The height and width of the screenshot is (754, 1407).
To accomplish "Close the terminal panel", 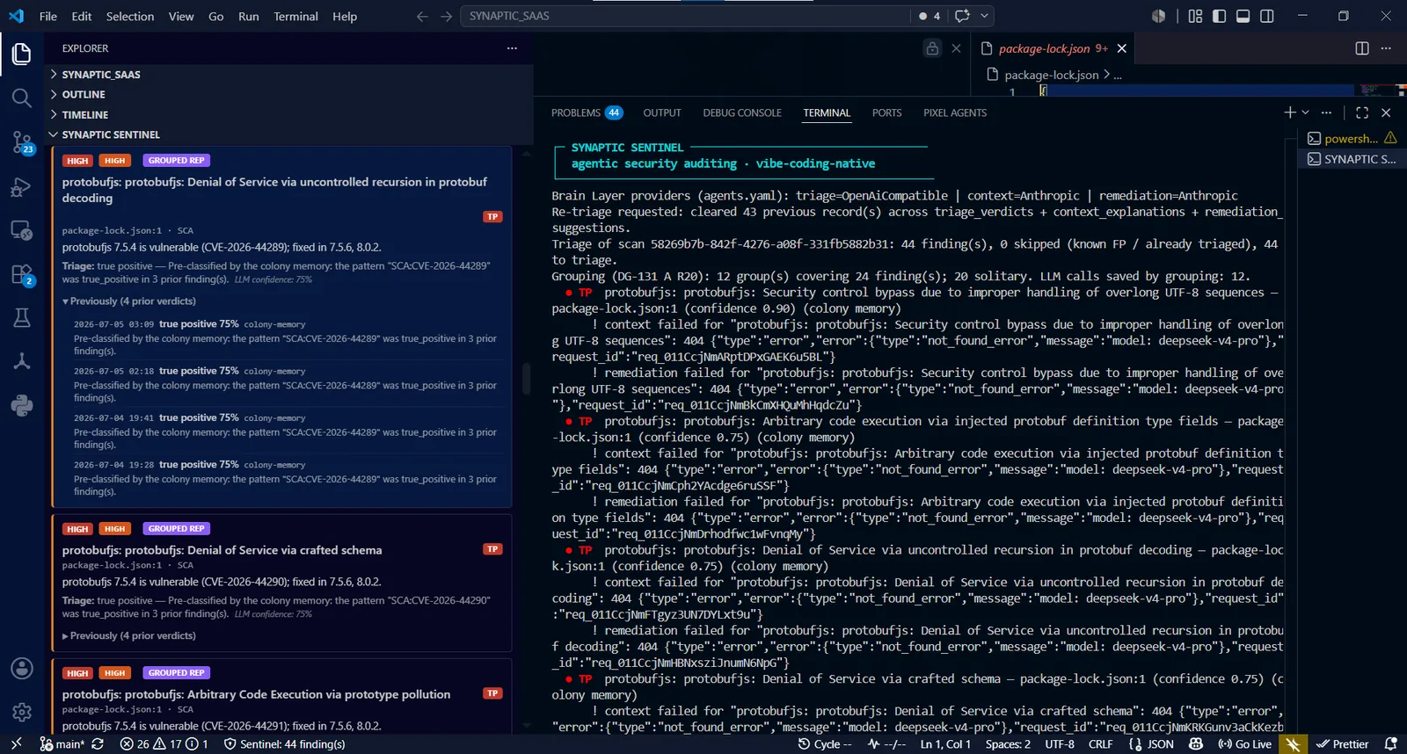I will click(x=1387, y=112).
